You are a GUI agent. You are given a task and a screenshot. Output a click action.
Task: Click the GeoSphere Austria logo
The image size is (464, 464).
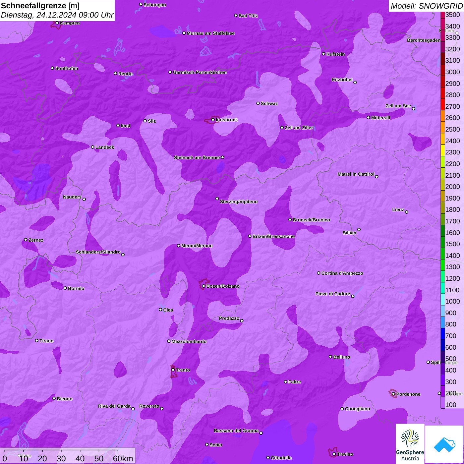(410, 444)
